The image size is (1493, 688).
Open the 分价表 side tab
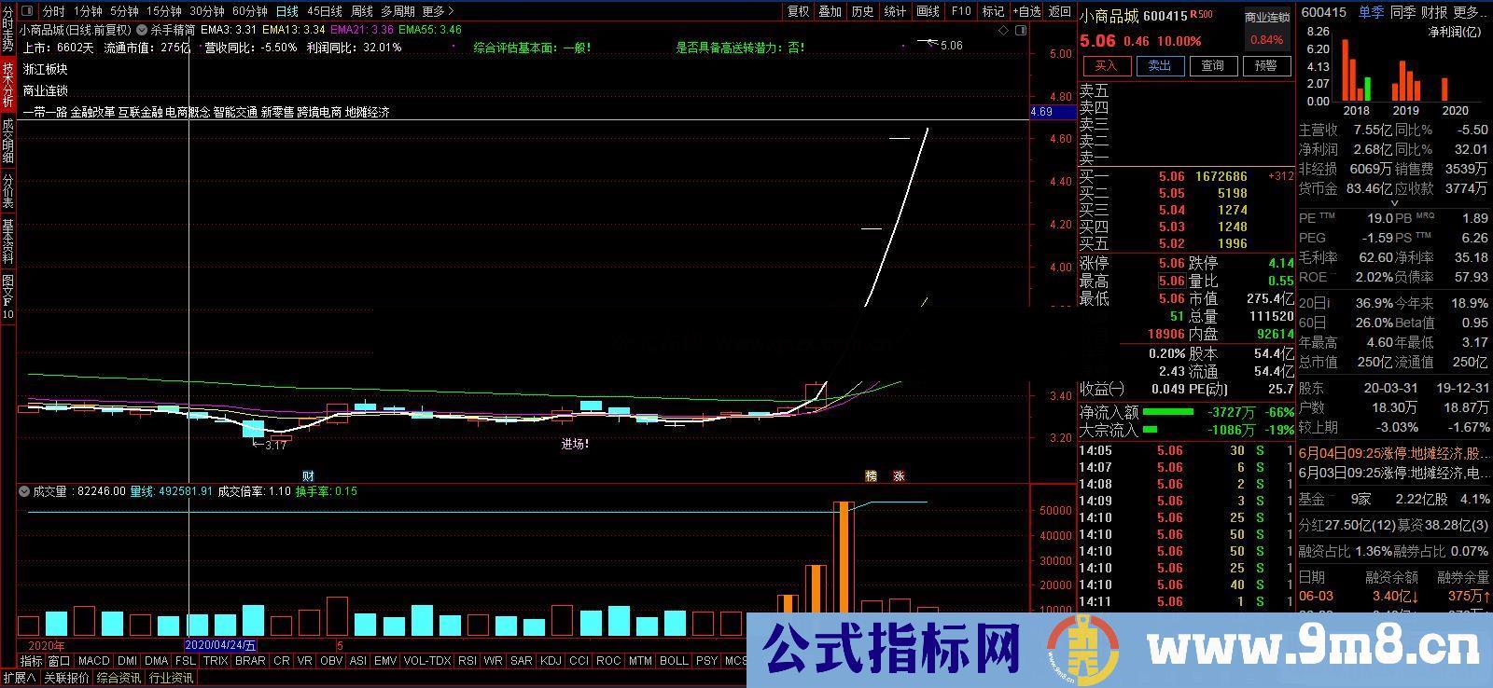click(x=7, y=192)
